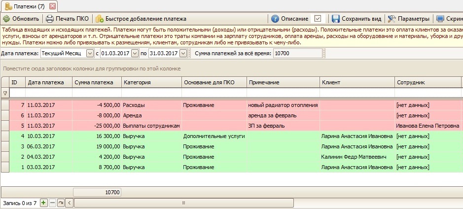This screenshot has height=209, width=463.
Task: Click Быстрое добавление платежа button label
Action: (146, 19)
